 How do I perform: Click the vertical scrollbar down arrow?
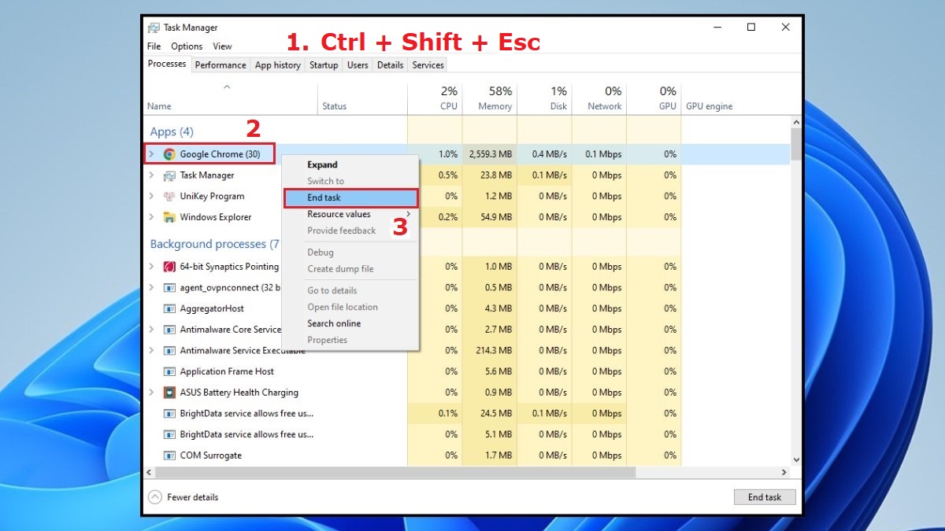pyautogui.click(x=796, y=459)
